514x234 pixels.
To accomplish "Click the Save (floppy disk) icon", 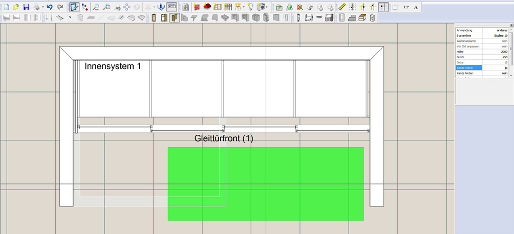I will [x=26, y=7].
